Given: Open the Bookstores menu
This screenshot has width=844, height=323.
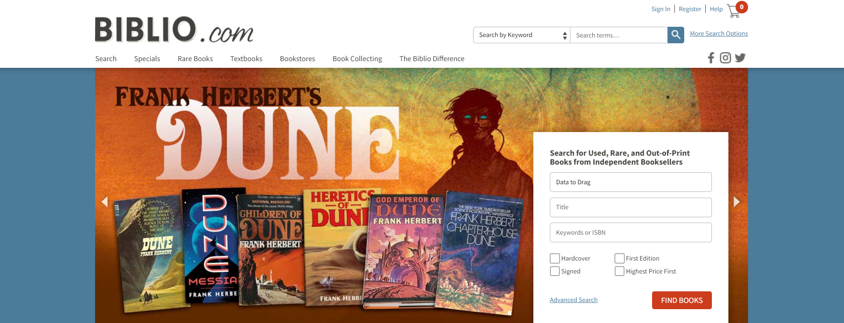Looking at the screenshot, I should tap(297, 59).
